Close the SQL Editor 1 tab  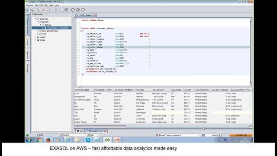pos(94,16)
